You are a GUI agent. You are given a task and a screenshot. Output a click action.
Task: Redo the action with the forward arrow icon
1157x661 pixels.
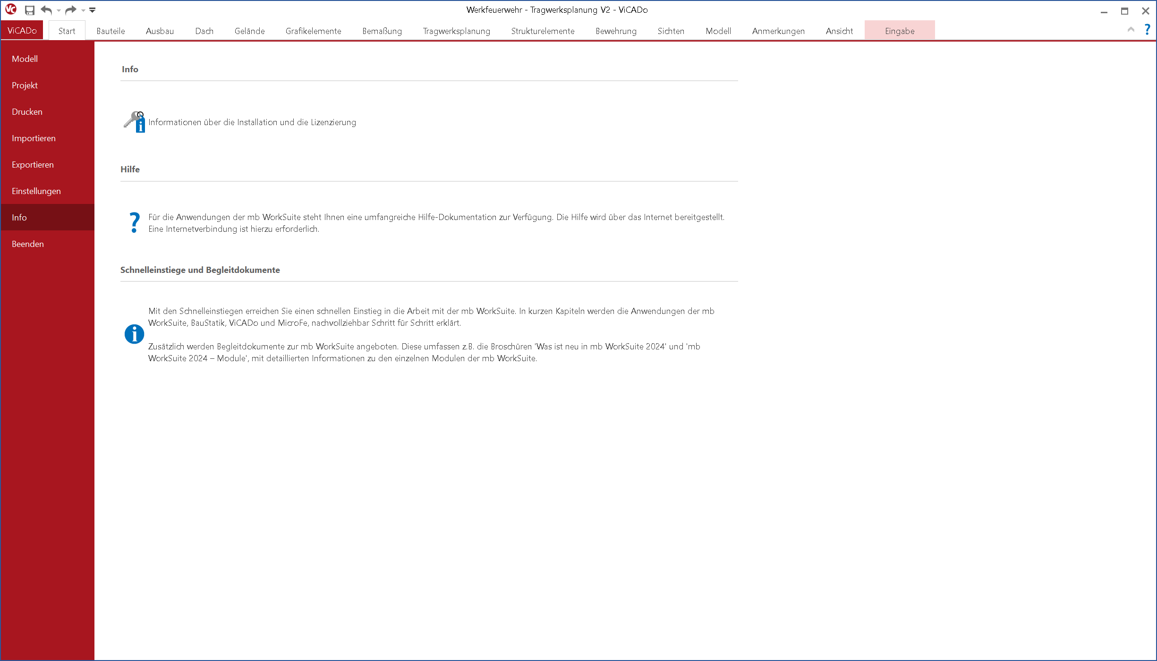(x=71, y=10)
